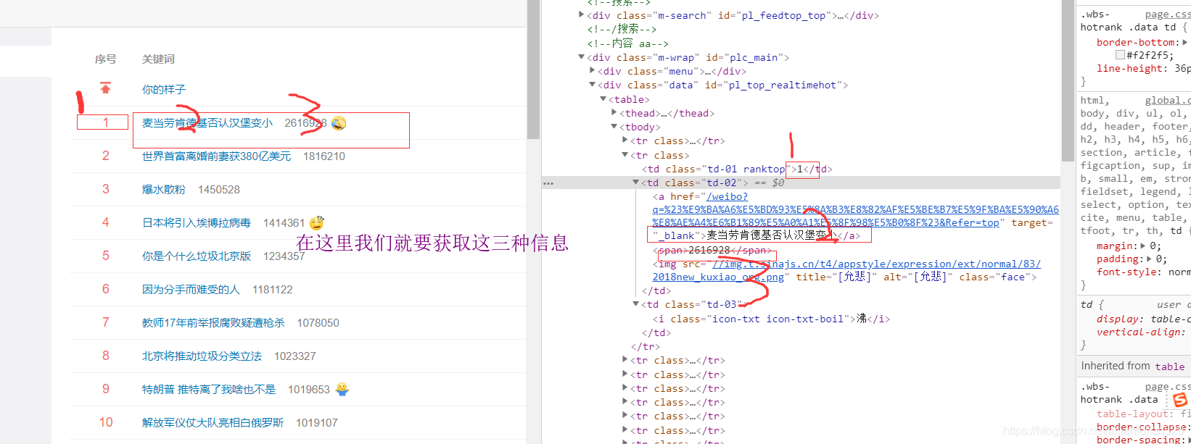Image resolution: width=1191 pixels, height=444 pixels.
Task: Click the line-height property in styles
Action: [x=1130, y=68]
